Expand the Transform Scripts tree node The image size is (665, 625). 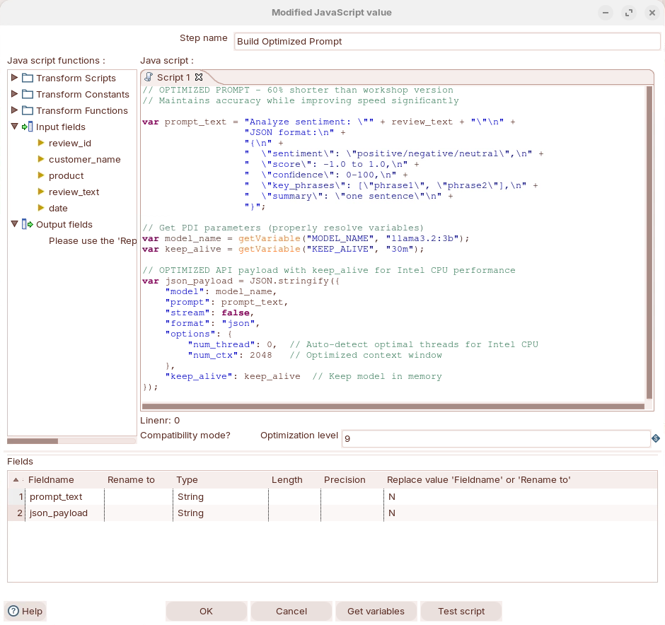[15, 78]
